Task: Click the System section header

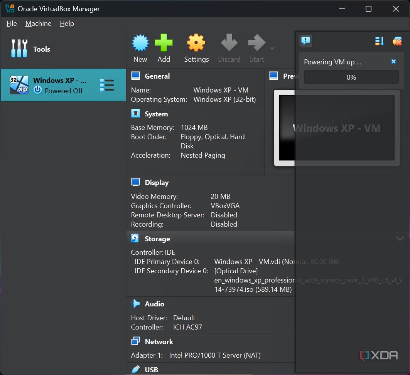Action: click(156, 114)
